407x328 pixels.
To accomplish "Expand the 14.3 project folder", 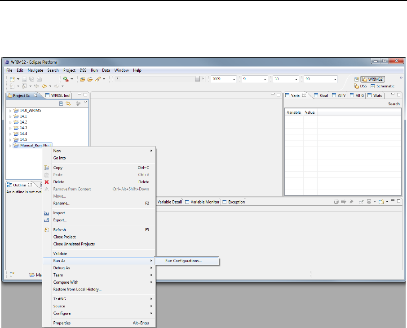I will tap(10, 128).
